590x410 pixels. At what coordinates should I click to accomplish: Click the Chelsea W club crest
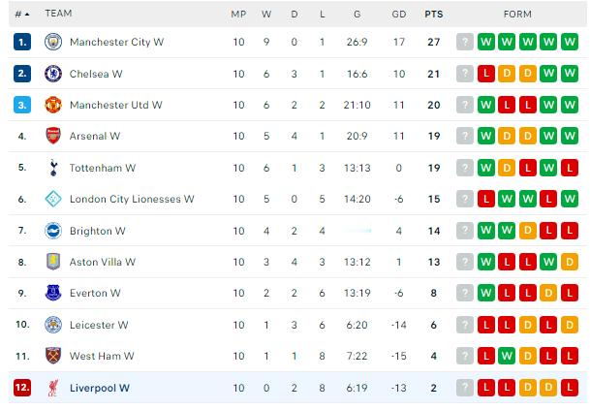pos(53,74)
